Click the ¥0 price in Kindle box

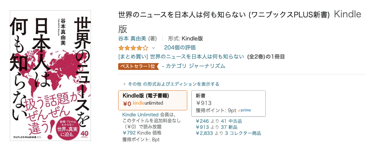coord(127,104)
